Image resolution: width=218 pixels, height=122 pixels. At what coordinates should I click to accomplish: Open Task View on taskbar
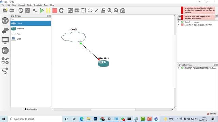click(74, 119)
